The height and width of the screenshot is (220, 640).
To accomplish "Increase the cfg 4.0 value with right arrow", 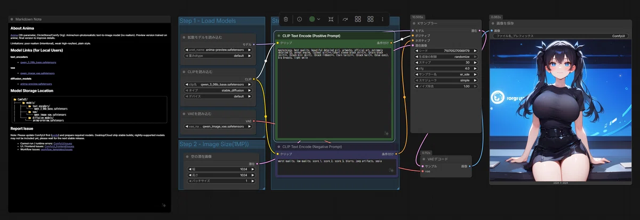I will click(x=476, y=68).
